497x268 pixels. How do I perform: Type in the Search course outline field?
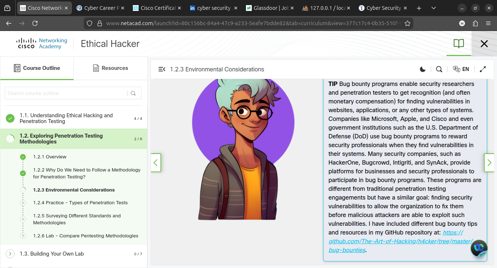pos(66,93)
